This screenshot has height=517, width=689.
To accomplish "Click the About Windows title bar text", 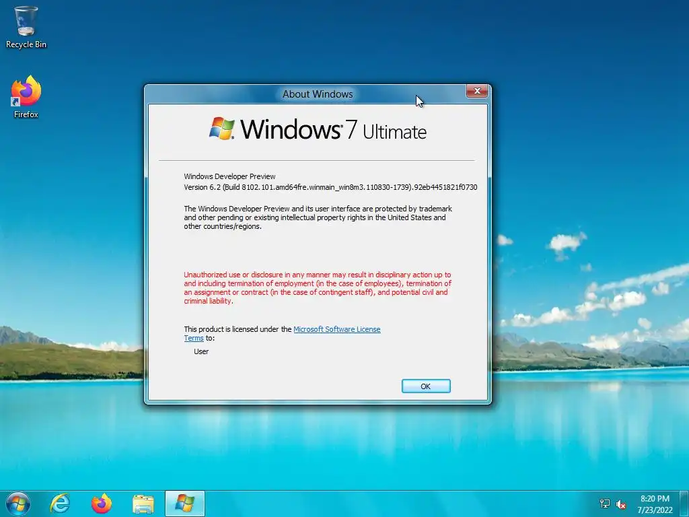I will (x=318, y=94).
